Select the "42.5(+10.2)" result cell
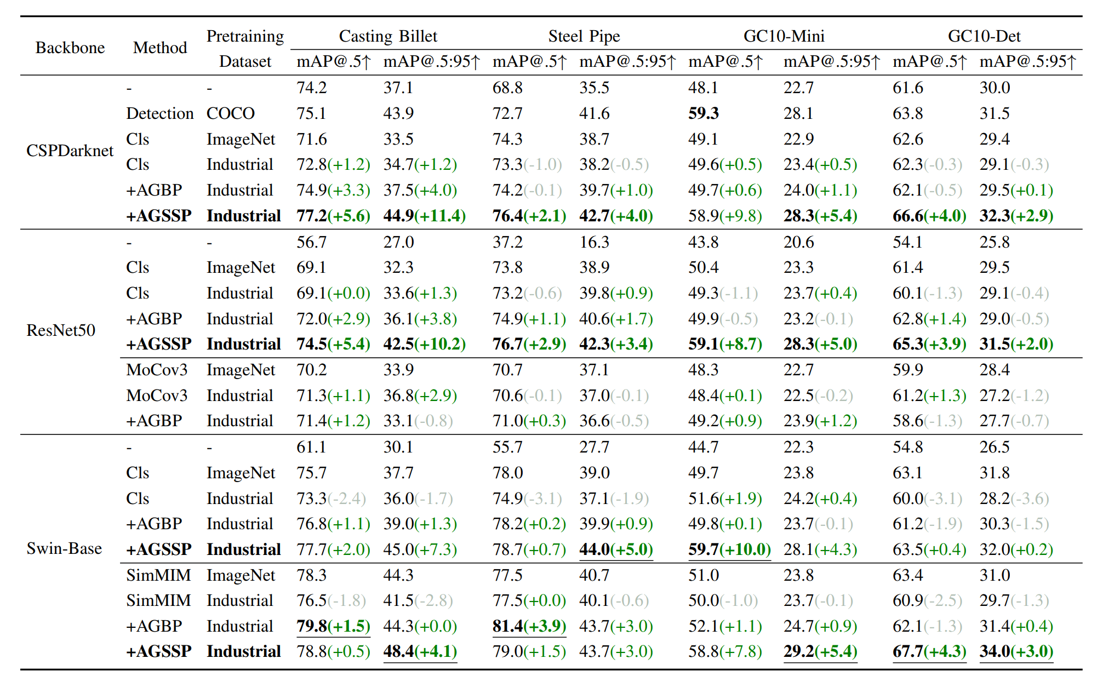This screenshot has height=687, width=1097. click(x=424, y=344)
